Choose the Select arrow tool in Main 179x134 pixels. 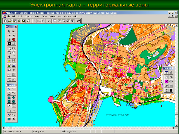pos(9,31)
